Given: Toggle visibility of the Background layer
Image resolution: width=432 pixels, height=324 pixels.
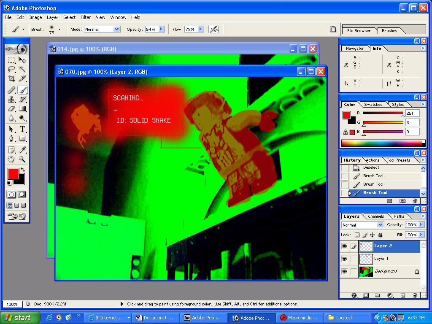Looking at the screenshot, I should click(x=345, y=271).
